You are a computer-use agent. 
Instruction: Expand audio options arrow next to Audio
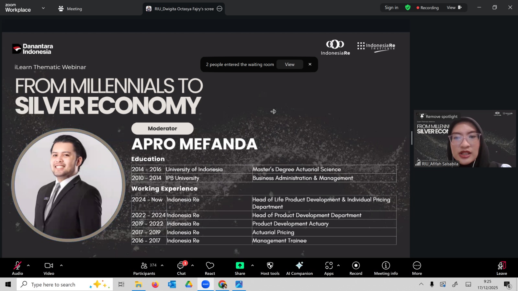[x=28, y=265]
